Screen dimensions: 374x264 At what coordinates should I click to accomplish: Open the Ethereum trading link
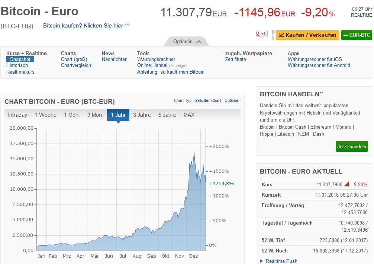coord(321,127)
